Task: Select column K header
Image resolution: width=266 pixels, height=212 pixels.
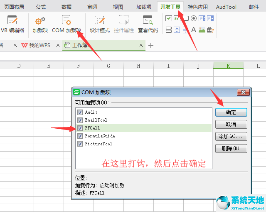Action: click(228, 66)
